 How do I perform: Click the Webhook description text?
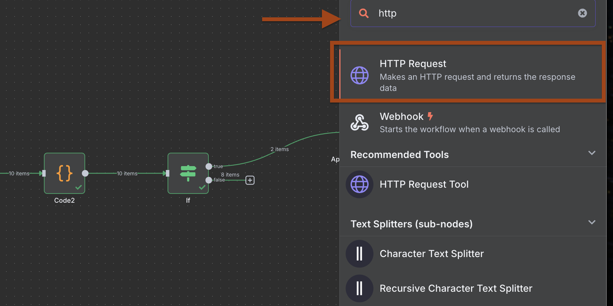point(470,129)
